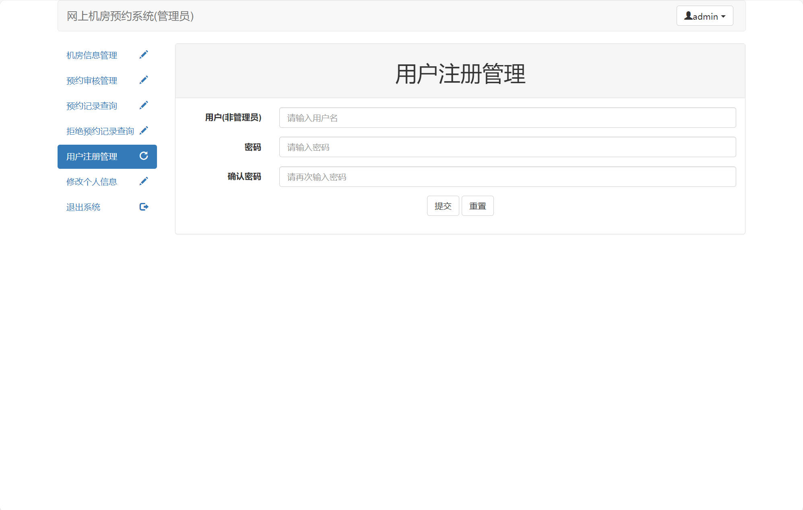Click the user silhouette icon in admin button
803x510 pixels.
[x=689, y=16]
